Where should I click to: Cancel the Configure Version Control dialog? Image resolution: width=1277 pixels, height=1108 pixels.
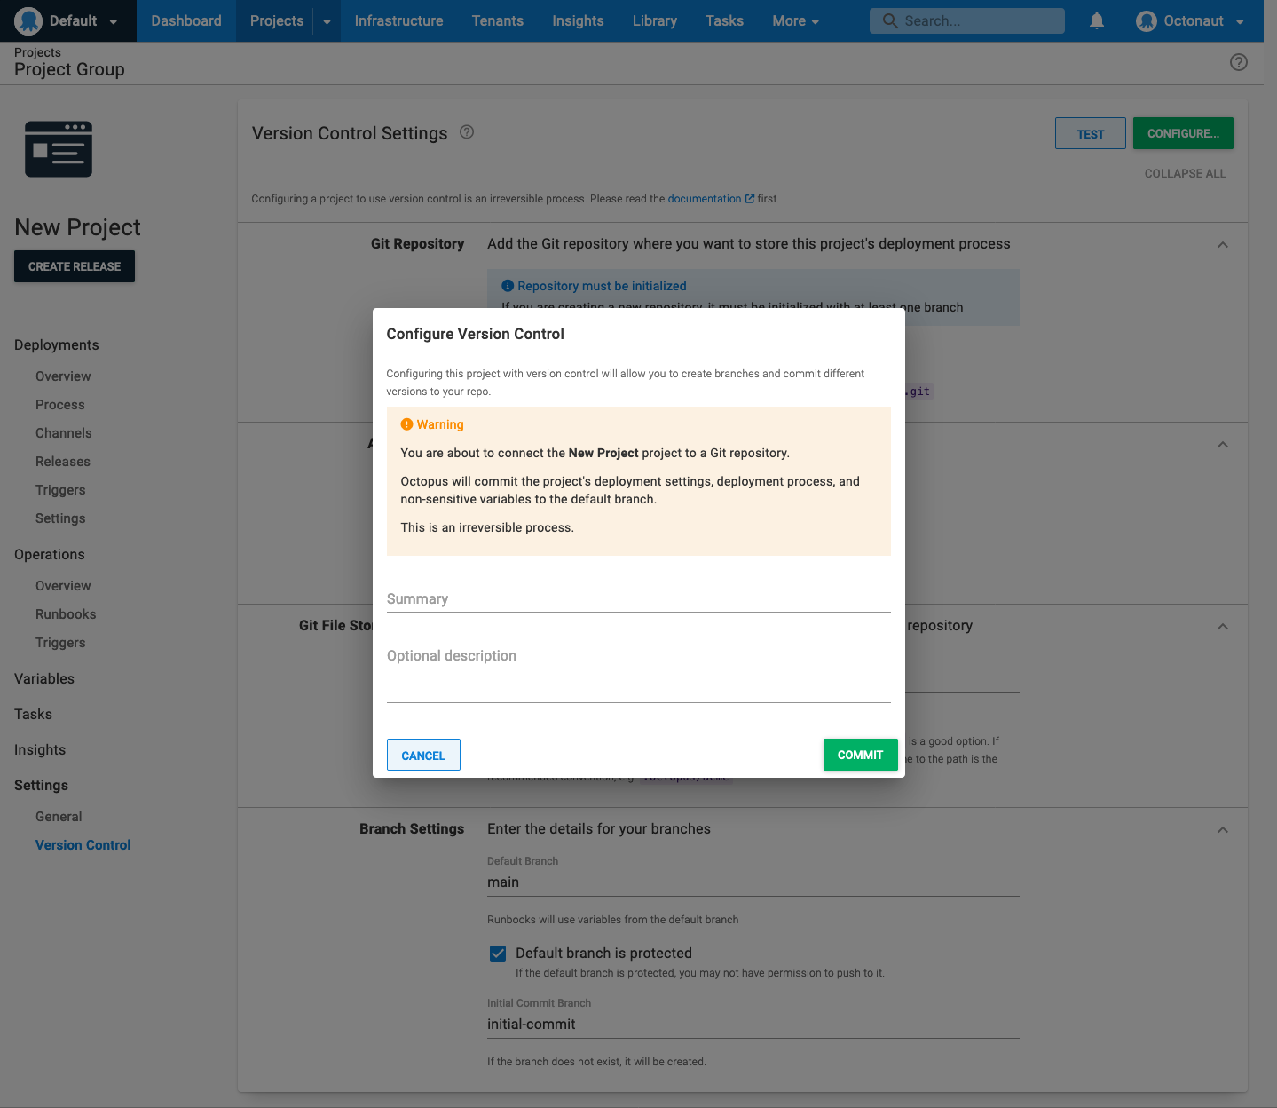point(423,755)
